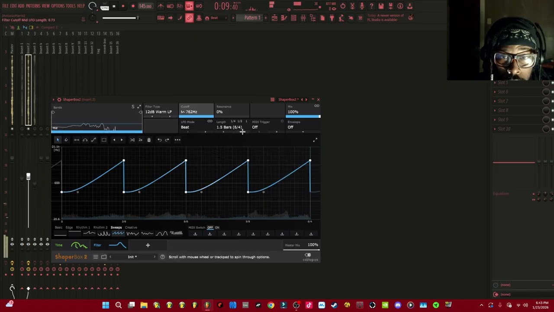The height and width of the screenshot is (312, 554).
Task: Switch to the Rhythm 1 preset tab
Action: click(x=83, y=227)
